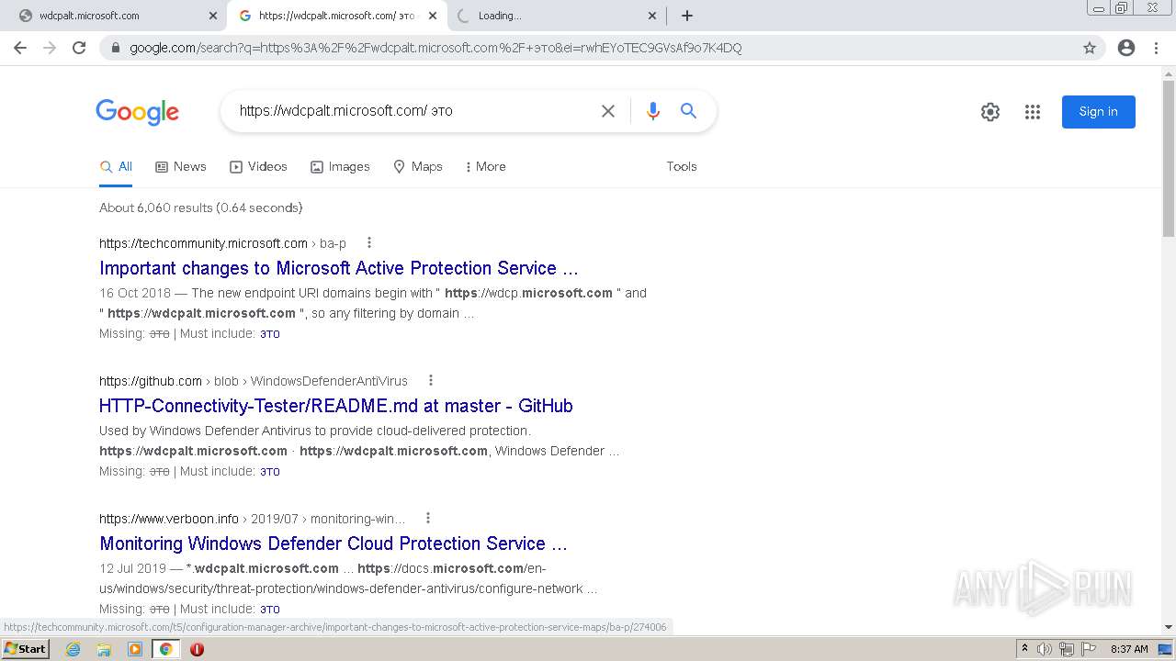Click the github.com breadcrumb URL
This screenshot has height=661, width=1176.
[x=254, y=381]
